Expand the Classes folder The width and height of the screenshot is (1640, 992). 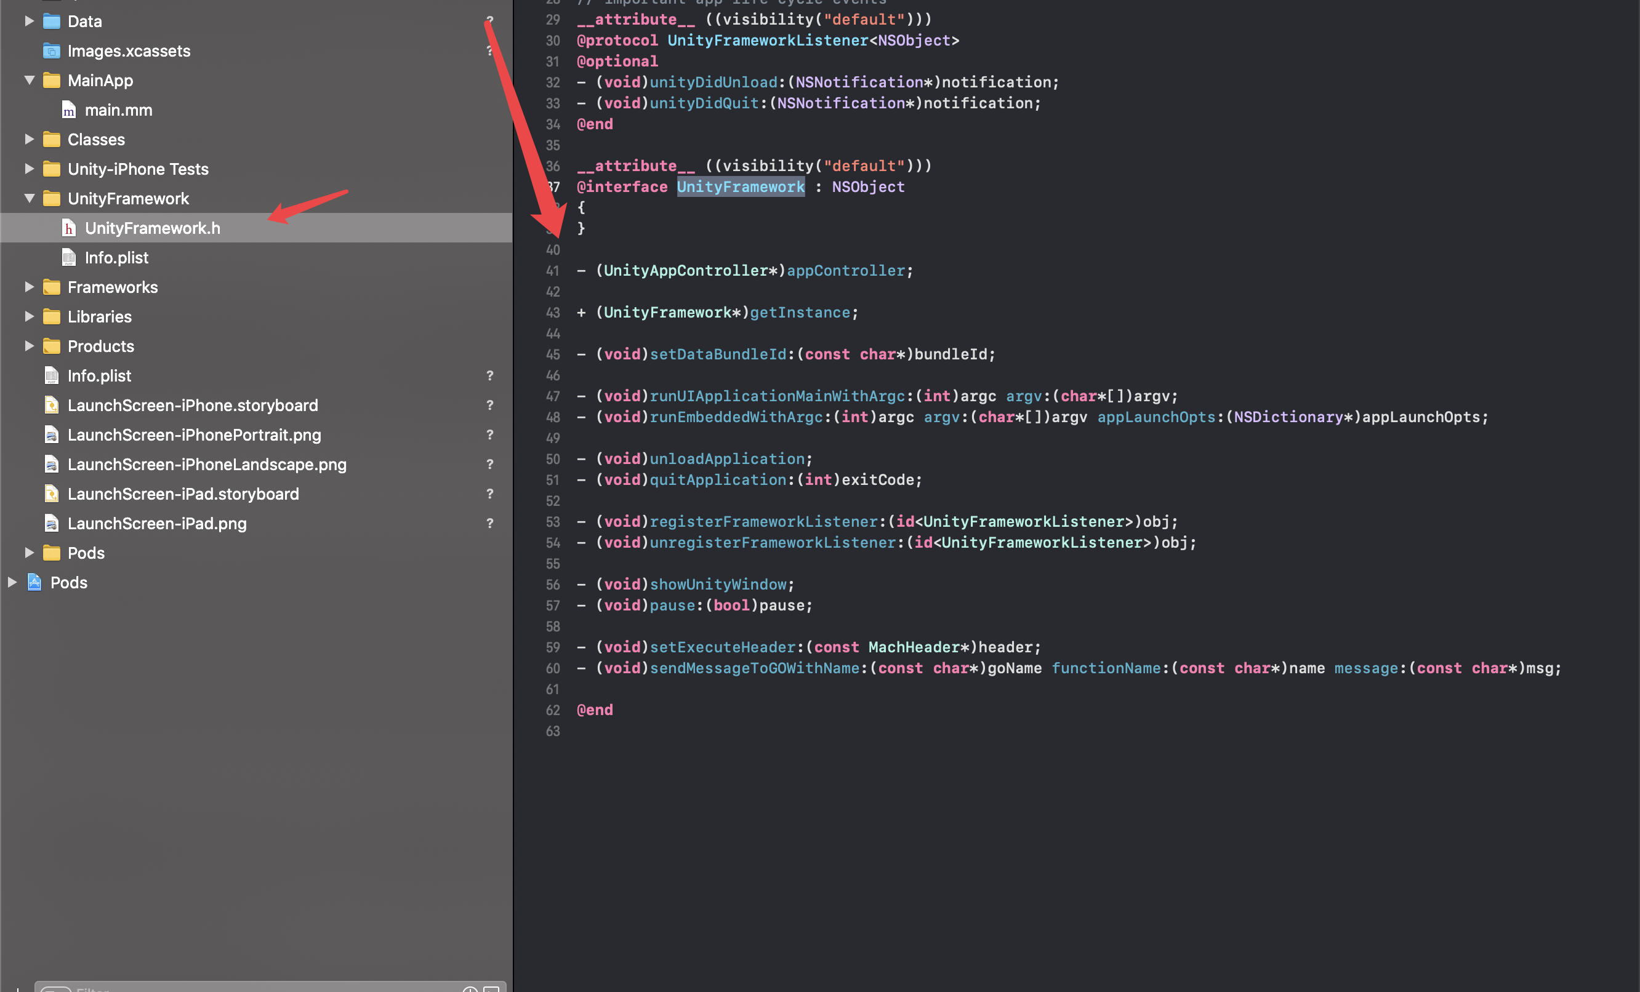click(30, 140)
